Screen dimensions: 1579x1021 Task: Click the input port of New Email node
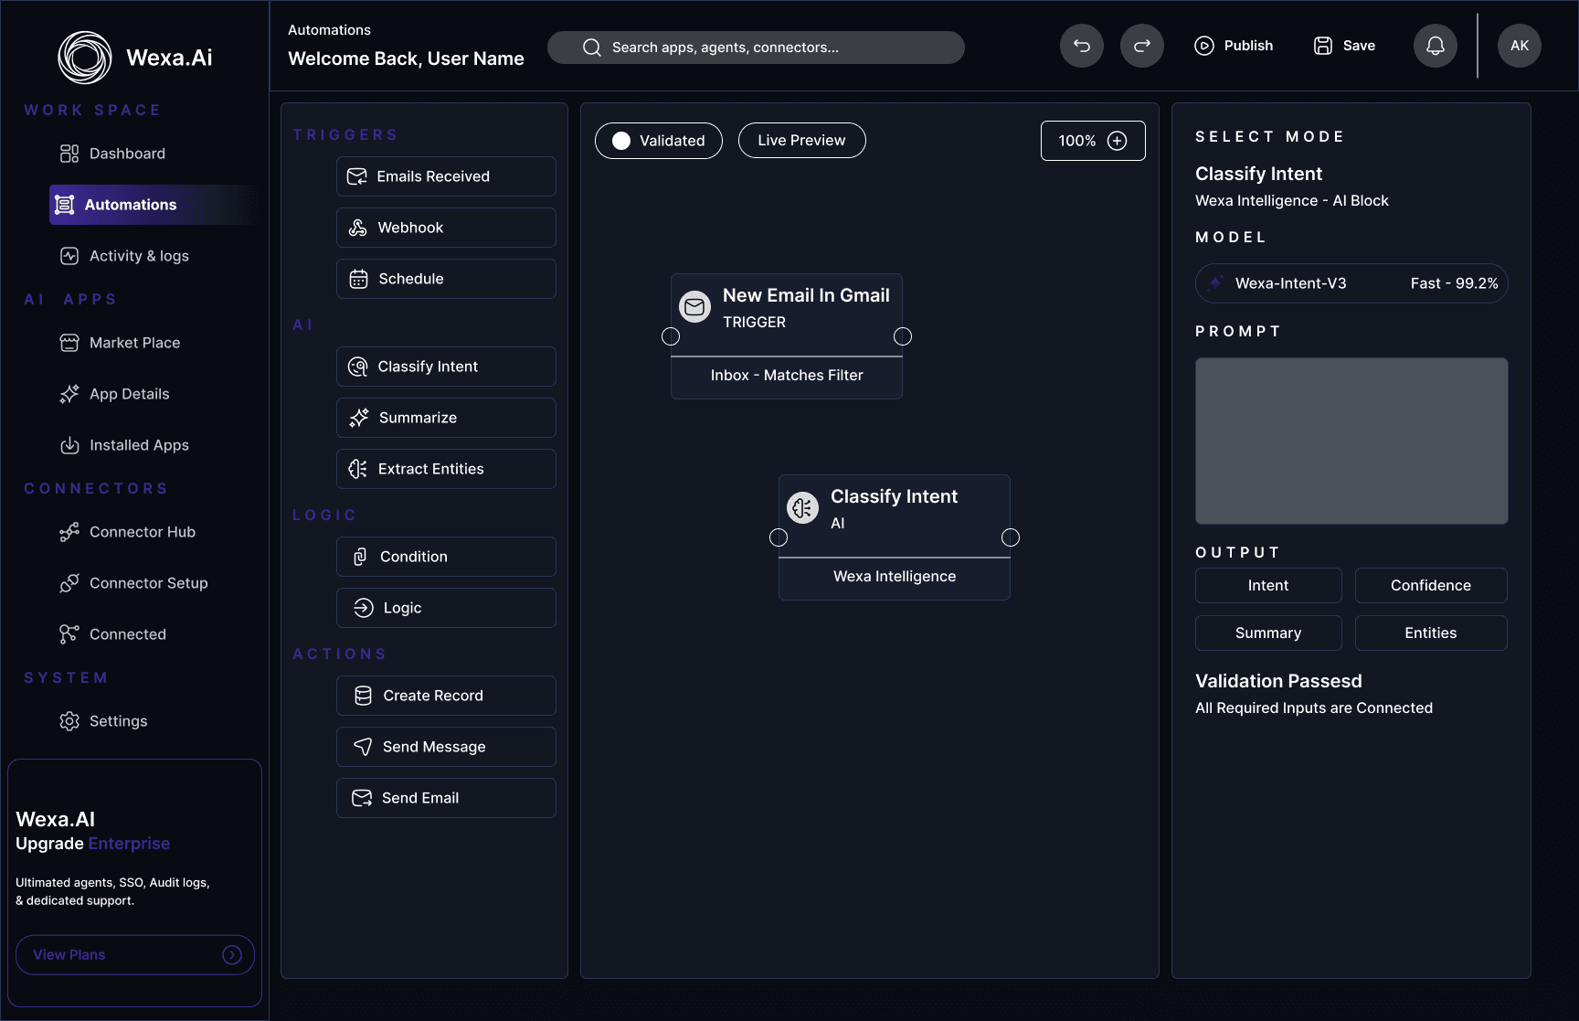(671, 336)
